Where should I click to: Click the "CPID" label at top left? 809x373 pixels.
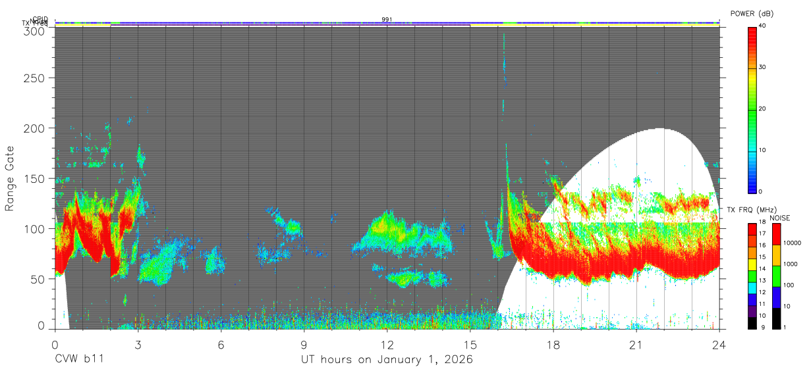pos(40,19)
